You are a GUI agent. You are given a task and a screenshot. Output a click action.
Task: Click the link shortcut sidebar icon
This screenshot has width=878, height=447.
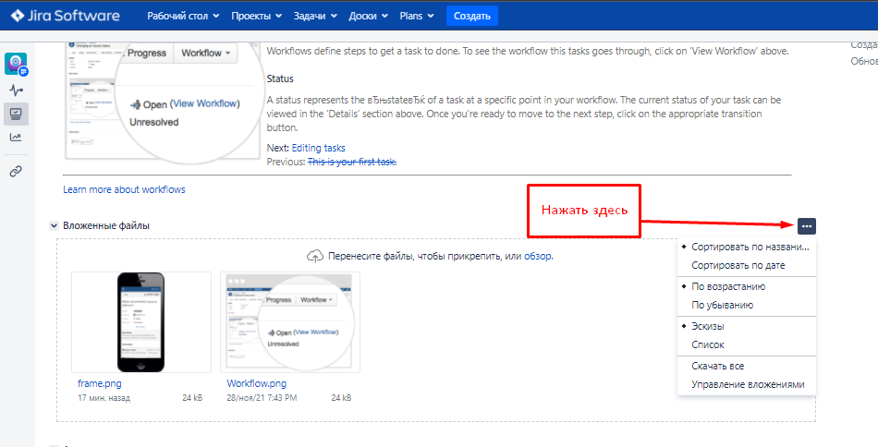tap(16, 172)
